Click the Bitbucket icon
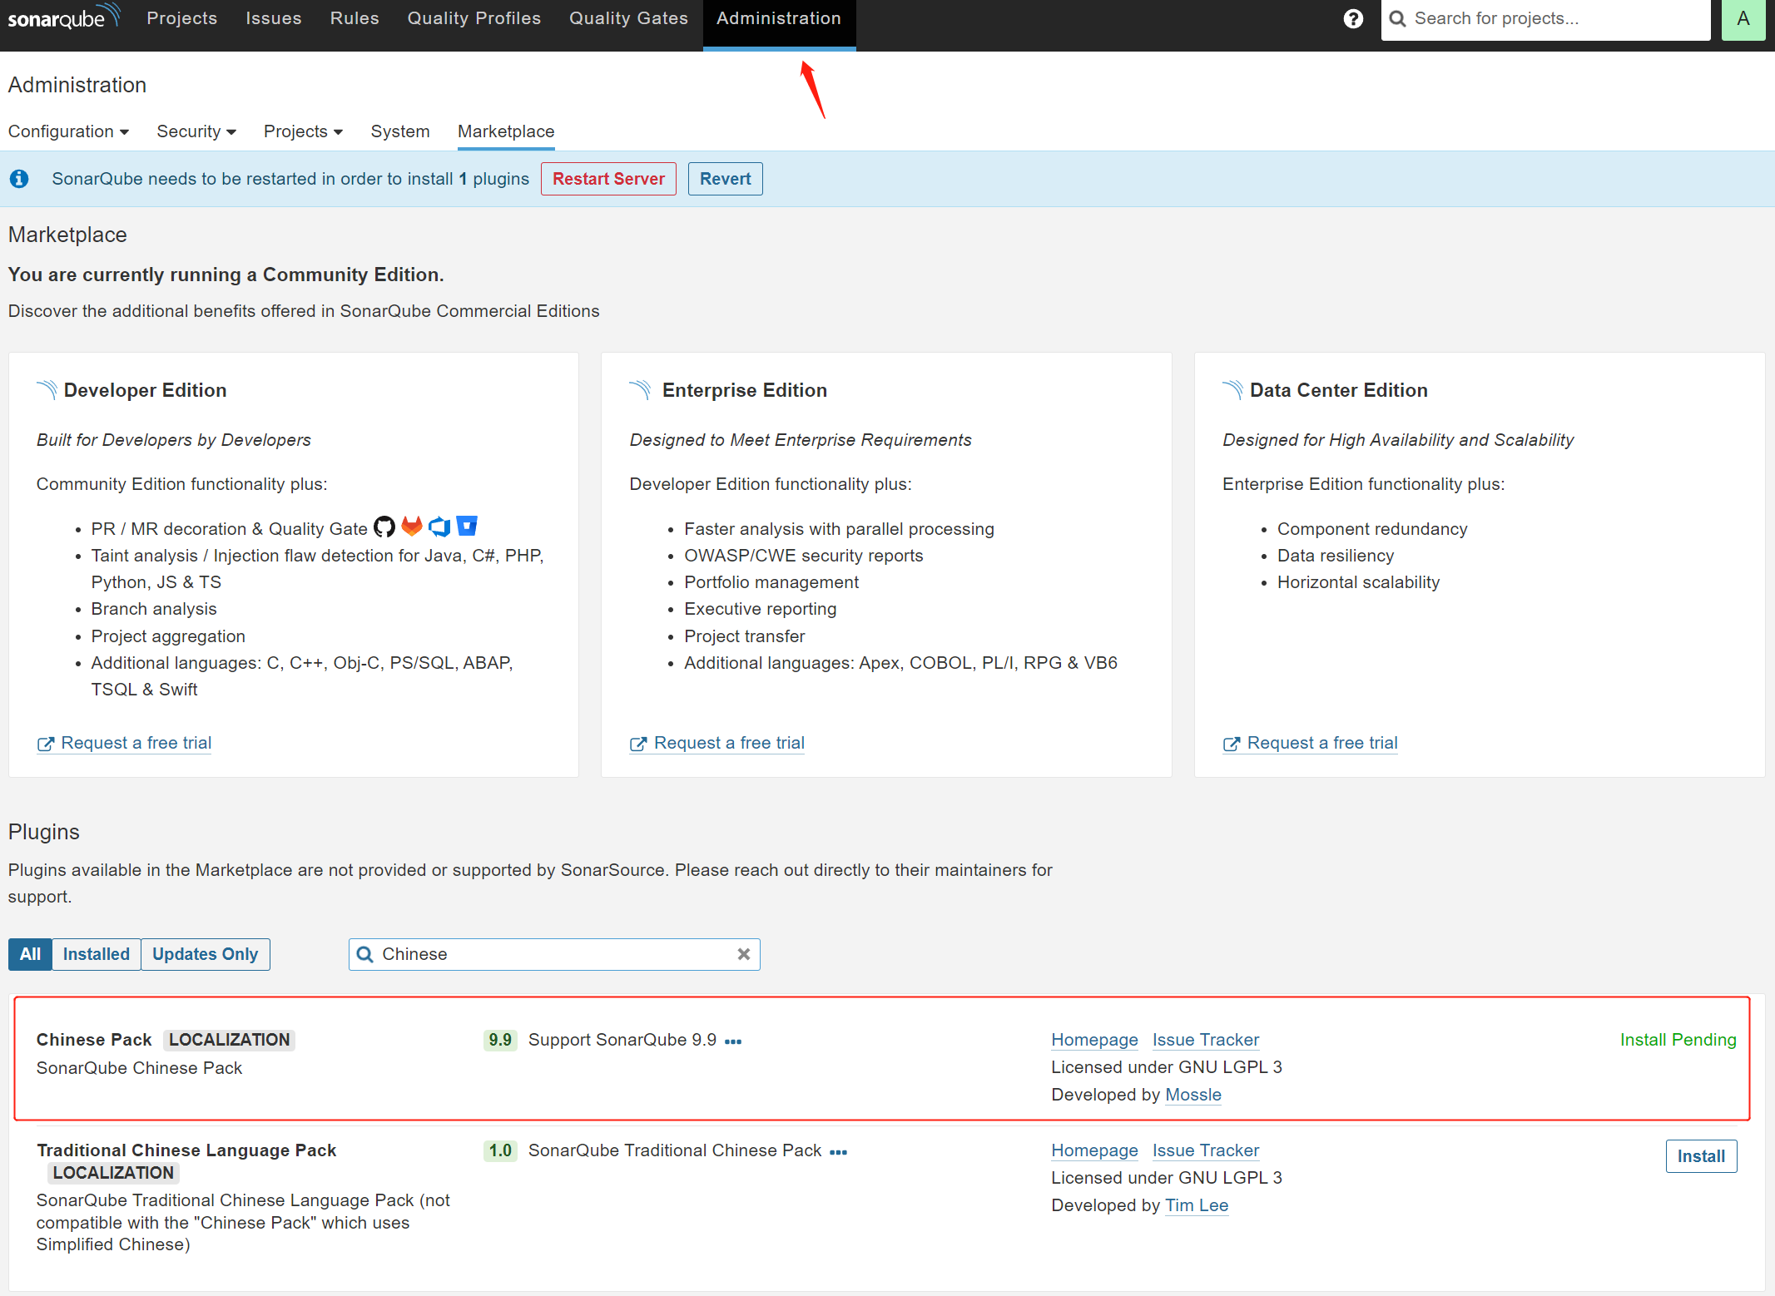 (x=468, y=527)
